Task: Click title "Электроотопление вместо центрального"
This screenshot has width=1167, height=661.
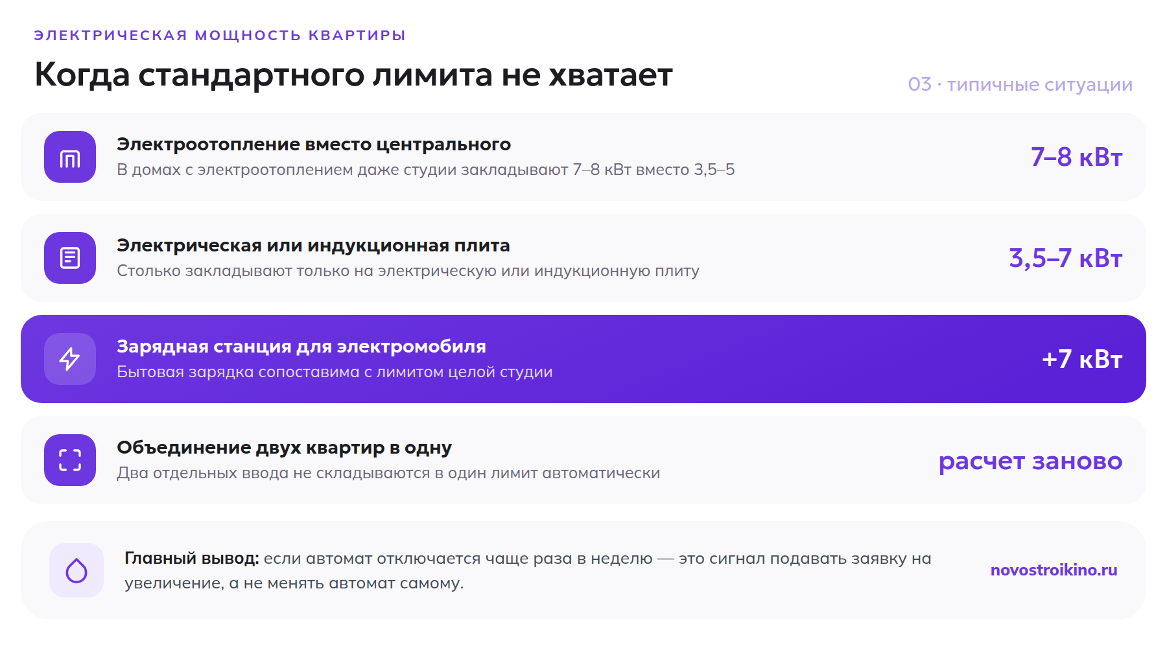Action: point(314,145)
